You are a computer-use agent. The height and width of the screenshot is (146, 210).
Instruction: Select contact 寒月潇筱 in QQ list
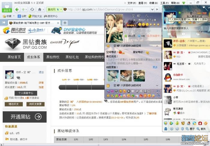tap(186, 111)
